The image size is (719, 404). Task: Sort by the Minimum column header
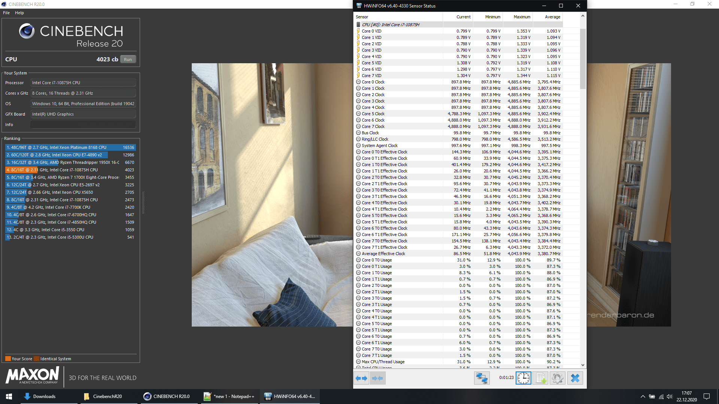pyautogui.click(x=488, y=17)
